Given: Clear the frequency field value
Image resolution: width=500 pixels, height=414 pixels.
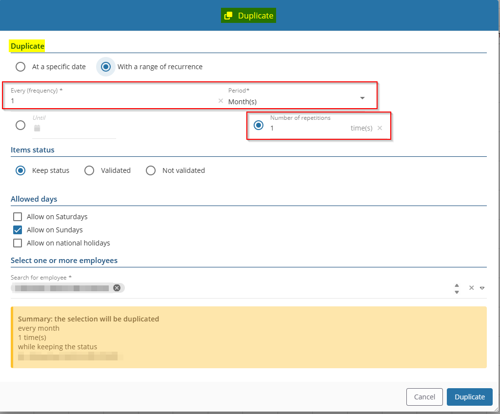Looking at the screenshot, I should [220, 101].
